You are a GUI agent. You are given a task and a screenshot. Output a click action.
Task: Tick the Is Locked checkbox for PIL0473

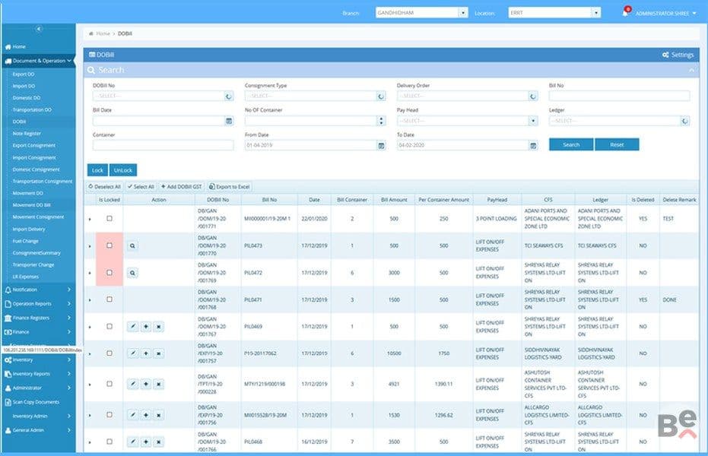tap(110, 245)
